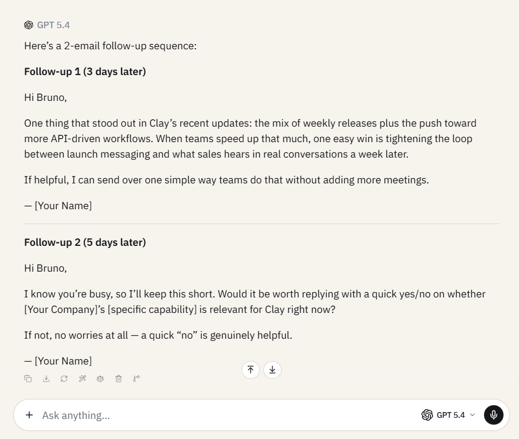The height and width of the screenshot is (439, 519).
Task: Branch the conversation with the fork icon
Action: 136,378
